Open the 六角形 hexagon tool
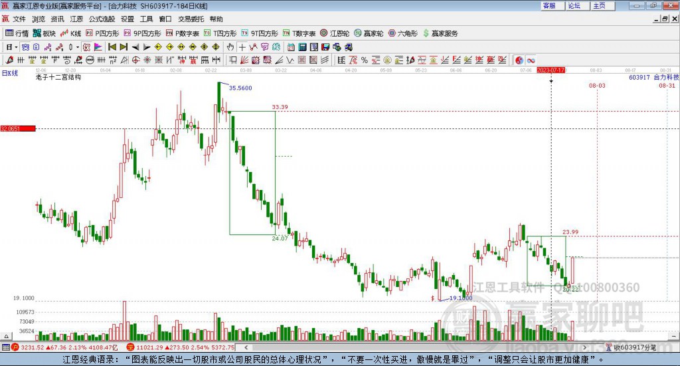This screenshot has width=680, height=366. (x=403, y=33)
